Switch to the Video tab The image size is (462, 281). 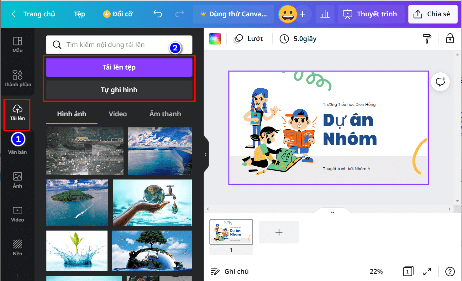pyautogui.click(x=118, y=114)
